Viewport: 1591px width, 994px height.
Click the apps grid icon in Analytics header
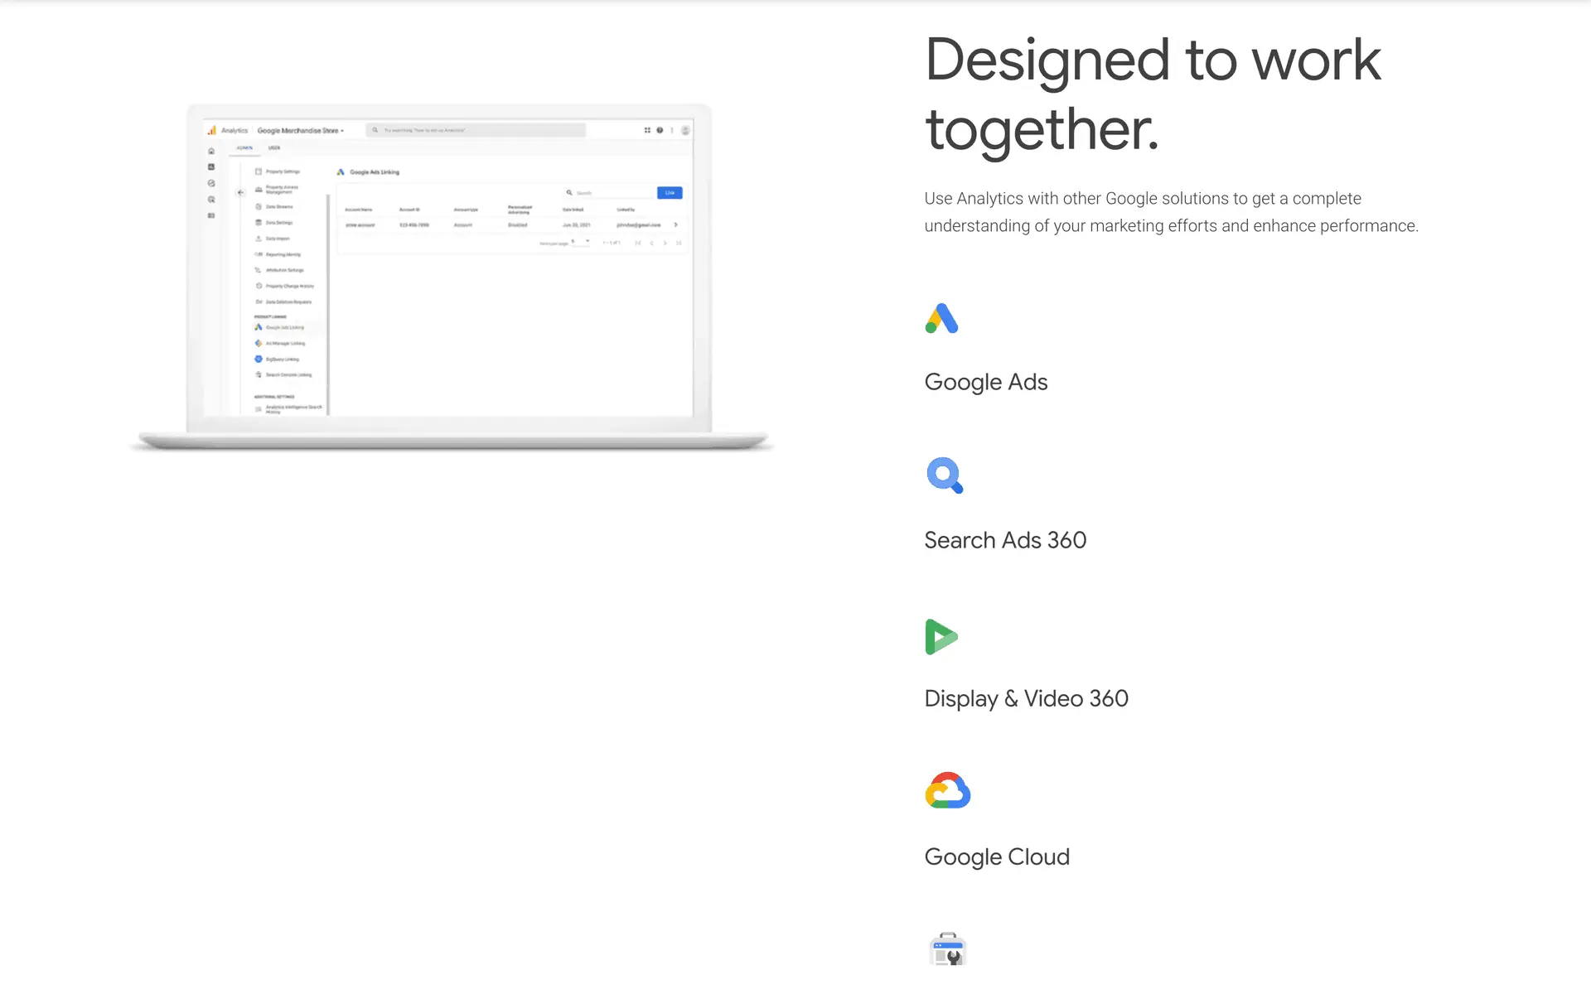coord(647,130)
